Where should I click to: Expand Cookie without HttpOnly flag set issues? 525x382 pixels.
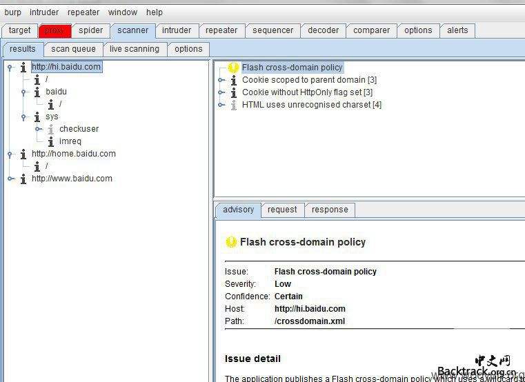point(221,92)
